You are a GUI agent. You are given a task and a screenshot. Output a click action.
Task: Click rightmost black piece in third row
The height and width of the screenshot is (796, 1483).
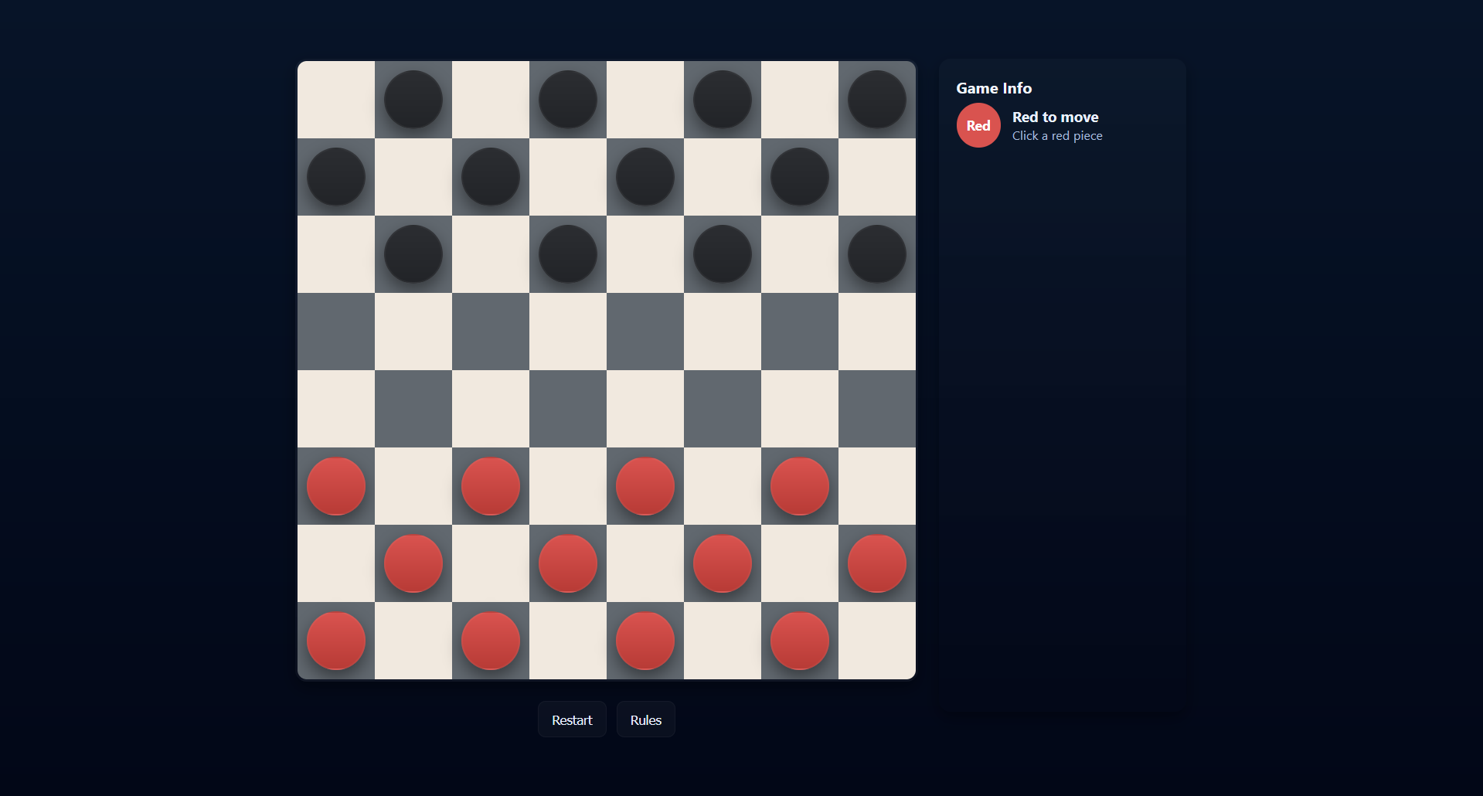click(877, 254)
